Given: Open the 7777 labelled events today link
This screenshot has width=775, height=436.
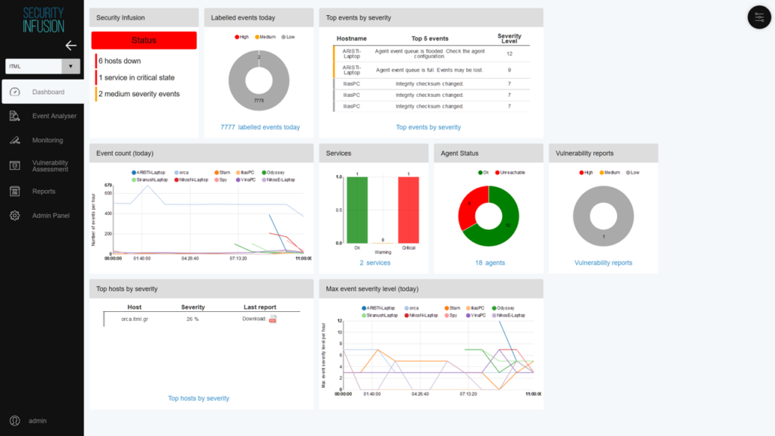Looking at the screenshot, I should [260, 127].
